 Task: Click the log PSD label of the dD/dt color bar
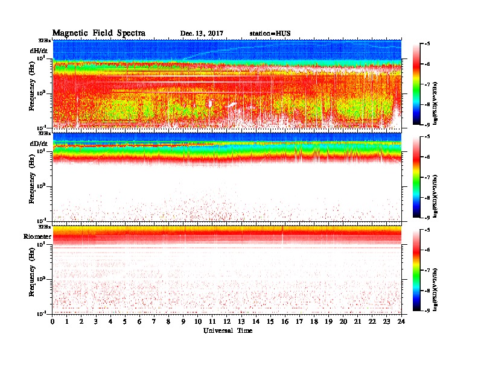tap(435, 196)
